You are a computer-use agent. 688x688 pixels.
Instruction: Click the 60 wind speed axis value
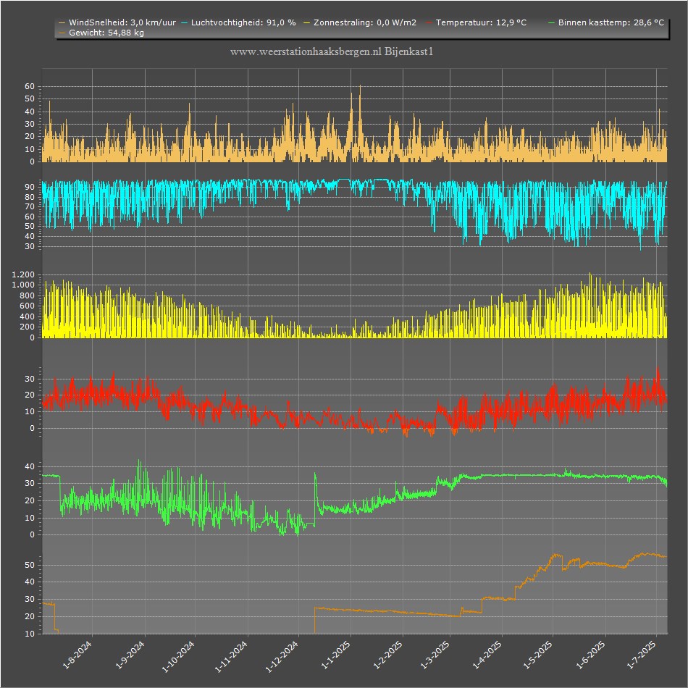coord(30,86)
